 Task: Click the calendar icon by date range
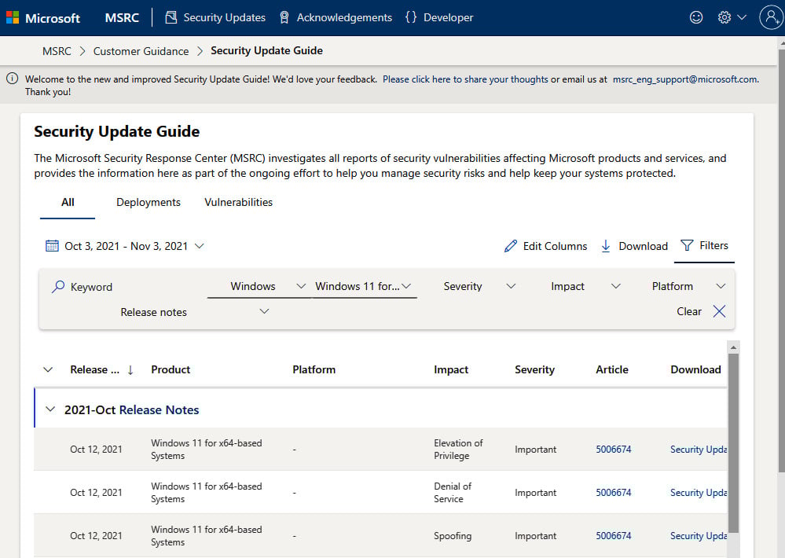(52, 246)
